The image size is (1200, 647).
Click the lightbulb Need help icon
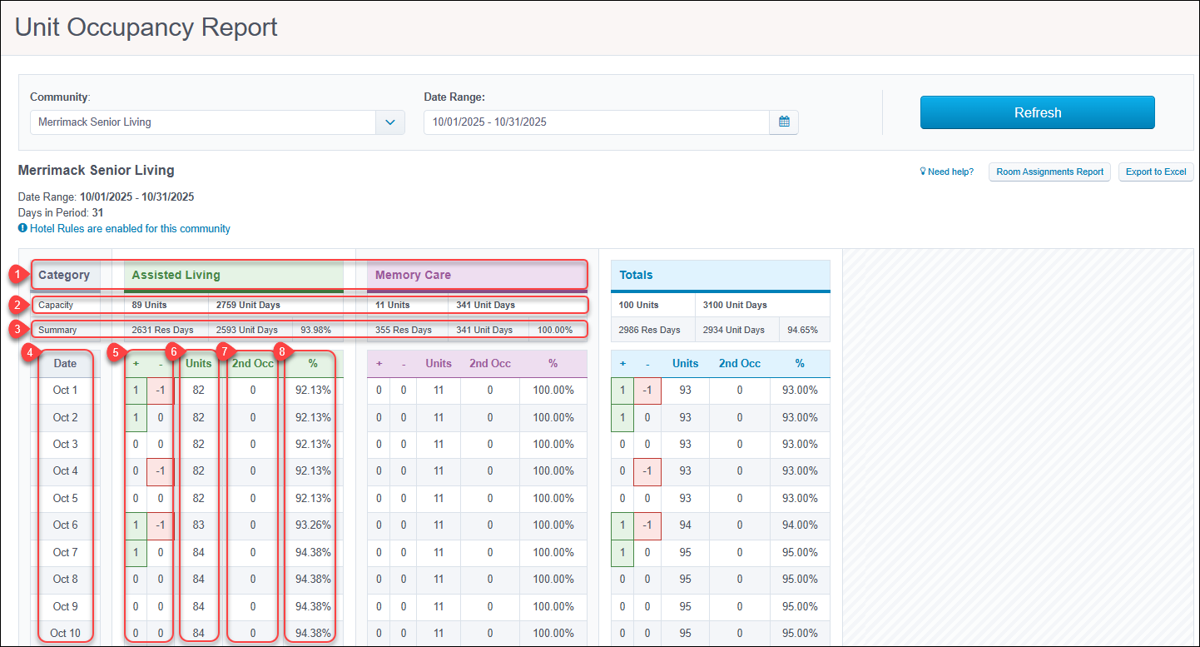923,172
